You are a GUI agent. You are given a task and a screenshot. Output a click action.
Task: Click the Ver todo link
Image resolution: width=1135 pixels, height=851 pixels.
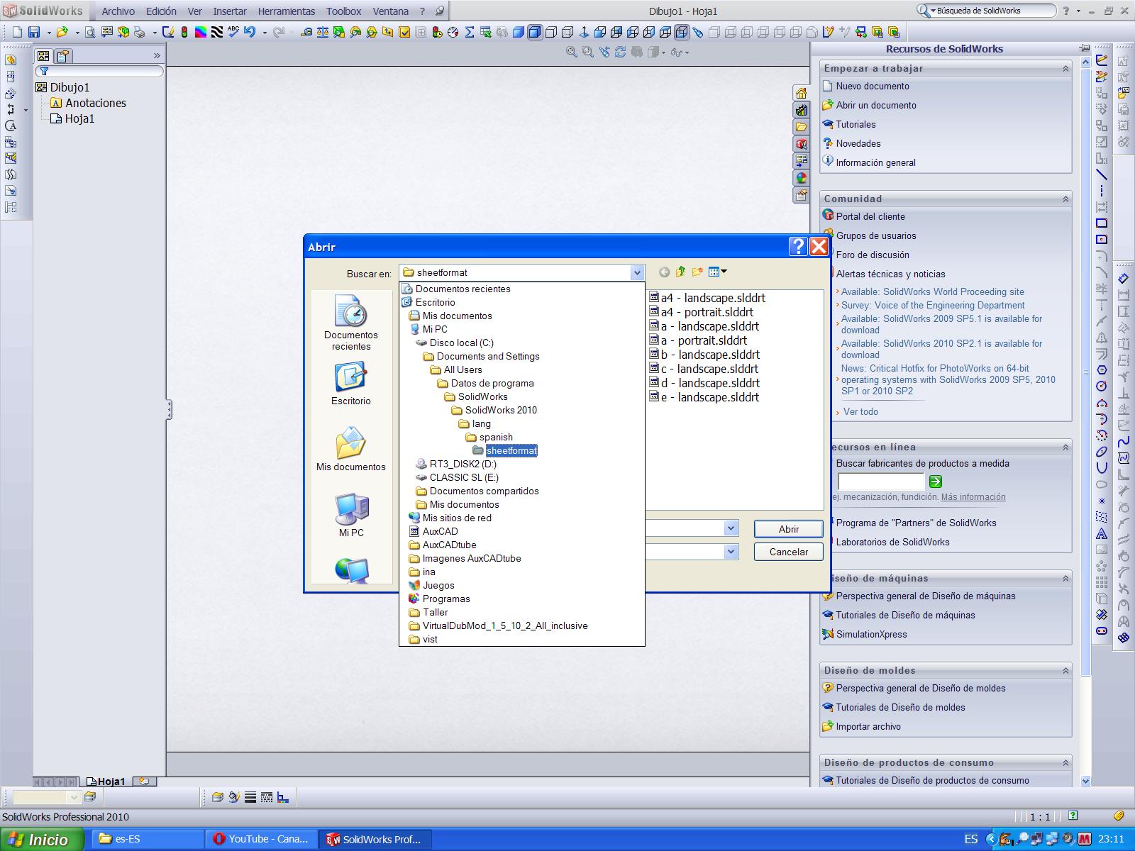click(860, 412)
